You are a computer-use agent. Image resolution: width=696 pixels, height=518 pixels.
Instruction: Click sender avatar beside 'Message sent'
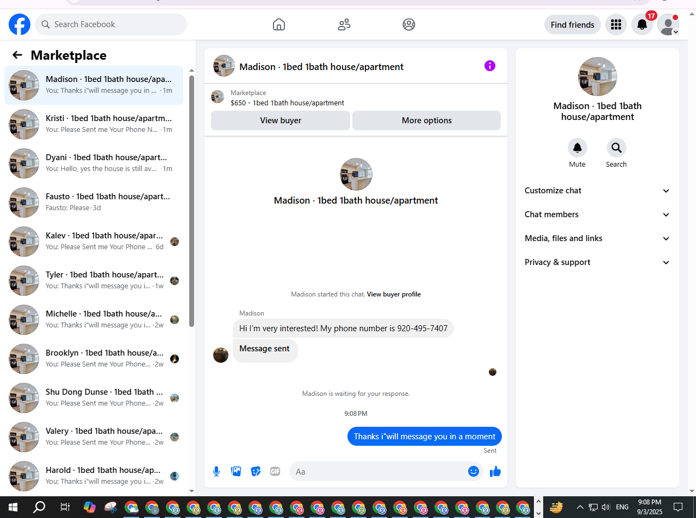click(x=221, y=355)
